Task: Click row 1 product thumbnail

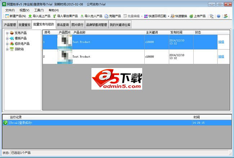Action: [65, 42]
